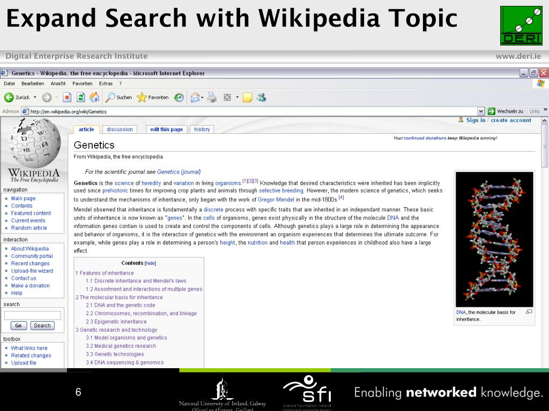Stop loading with the red X icon

click(67, 97)
